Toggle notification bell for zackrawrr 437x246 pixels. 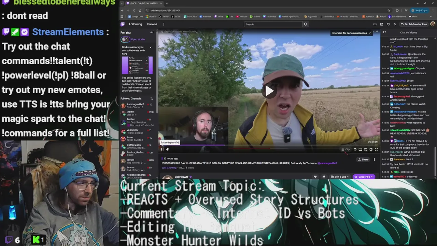[324, 177]
